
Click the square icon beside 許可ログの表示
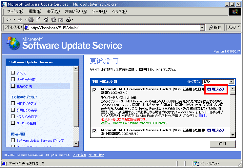(13, 110)
